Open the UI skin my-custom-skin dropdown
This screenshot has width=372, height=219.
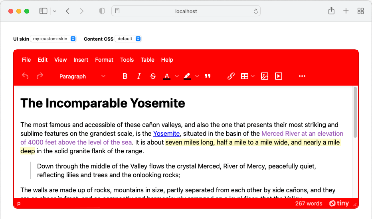coord(54,39)
